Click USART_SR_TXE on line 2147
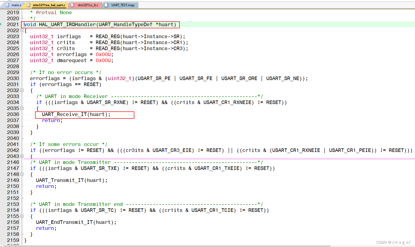Viewport: 415px width, 247px height. coord(100,168)
